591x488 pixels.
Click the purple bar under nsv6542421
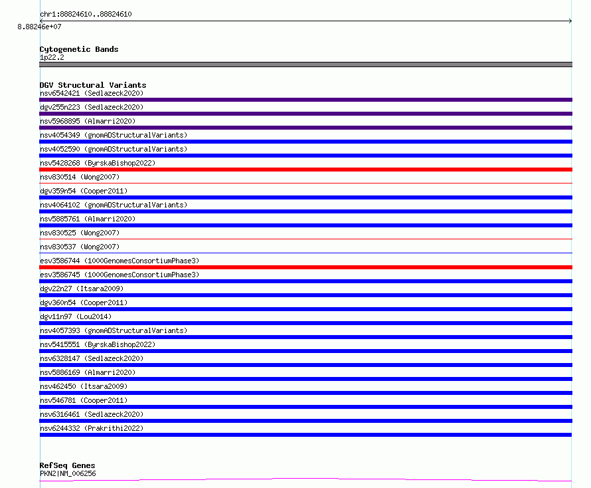tap(305, 100)
